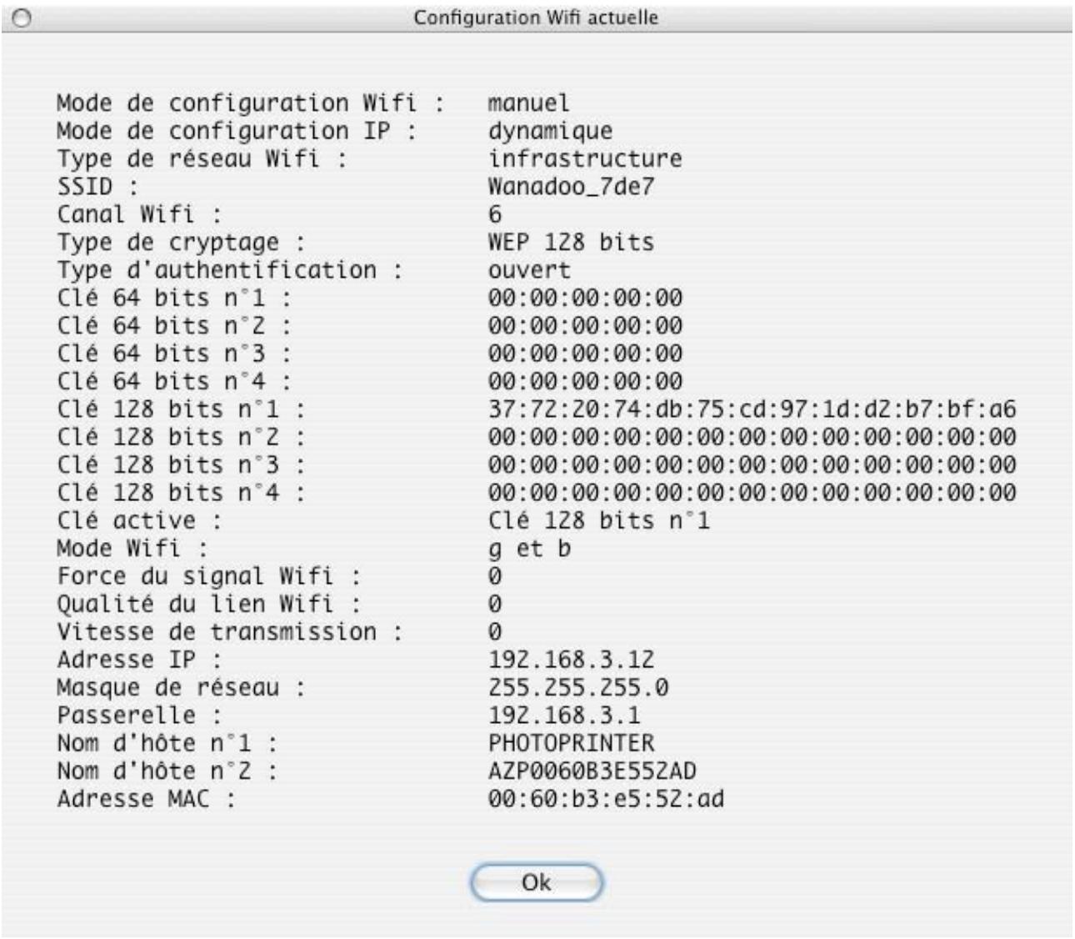This screenshot has width=1075, height=939.
Task: Click the 'Adresse IP' label
Action: tap(139, 659)
